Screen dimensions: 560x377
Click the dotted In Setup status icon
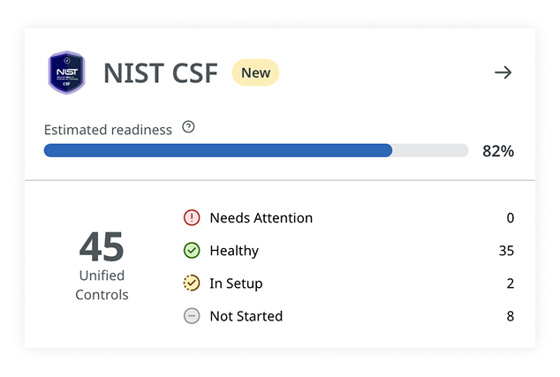click(x=192, y=283)
